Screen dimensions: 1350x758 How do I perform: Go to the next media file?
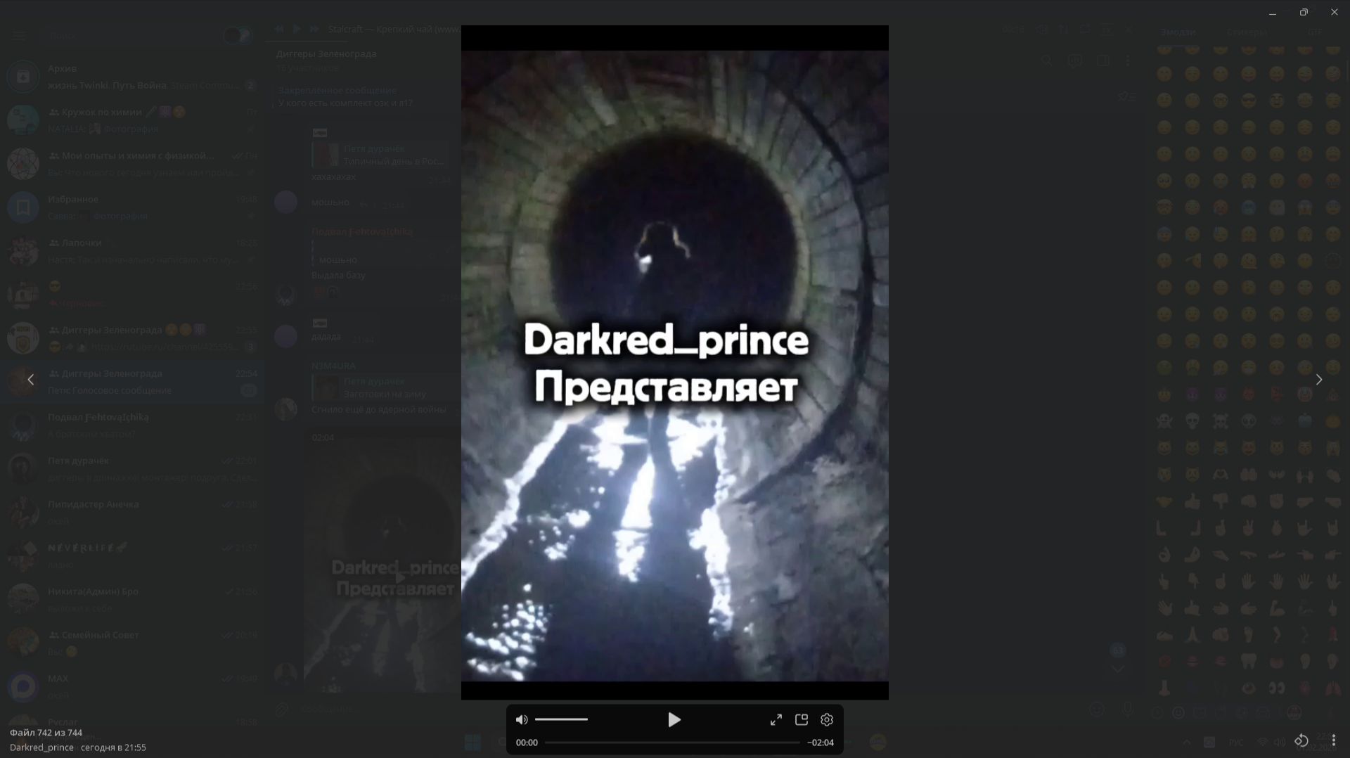pos(1319,380)
